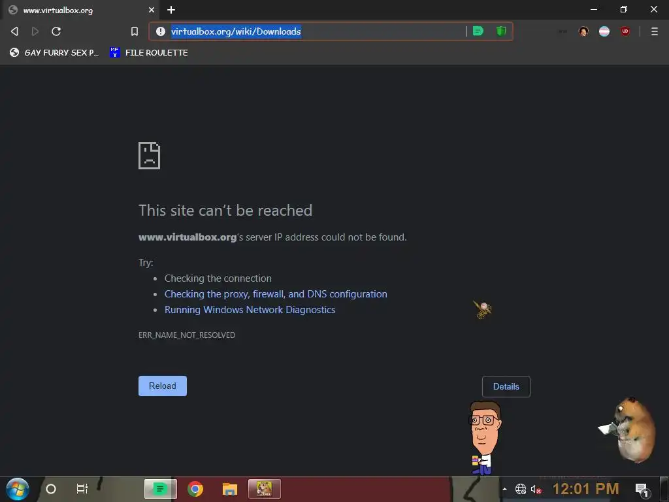Open the Windows Start menu orb
Screen dimensions: 669x502
pos(18,489)
